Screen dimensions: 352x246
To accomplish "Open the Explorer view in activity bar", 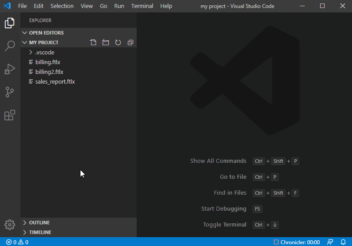I will tap(10, 23).
